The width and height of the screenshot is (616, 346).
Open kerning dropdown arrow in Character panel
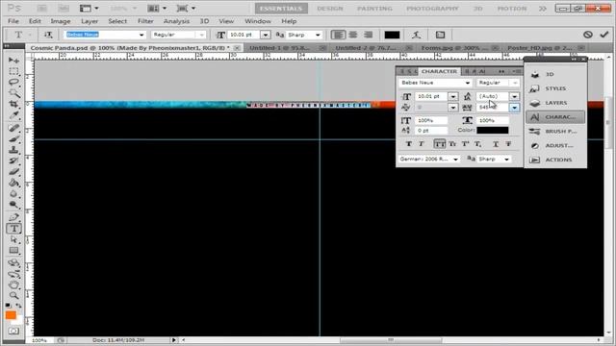[x=453, y=107]
